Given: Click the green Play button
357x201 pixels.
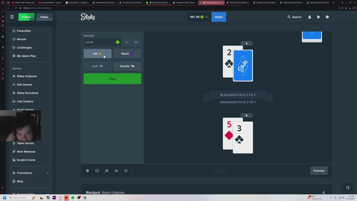Looking at the screenshot, I should pyautogui.click(x=112, y=79).
